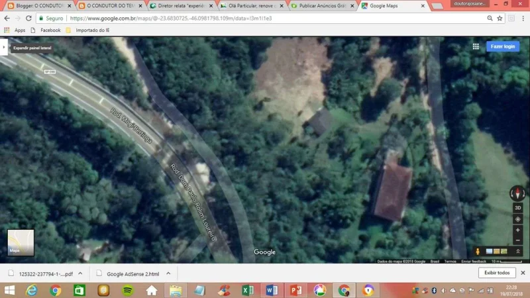The image size is (530, 298).
Task: Expand the side panel arrow
Action: (x=4, y=47)
